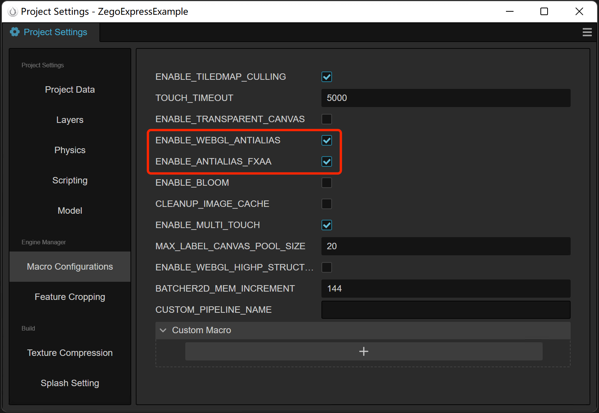Click the TOUCH_TIMEOUT value field
This screenshot has height=413, width=599.
click(445, 98)
